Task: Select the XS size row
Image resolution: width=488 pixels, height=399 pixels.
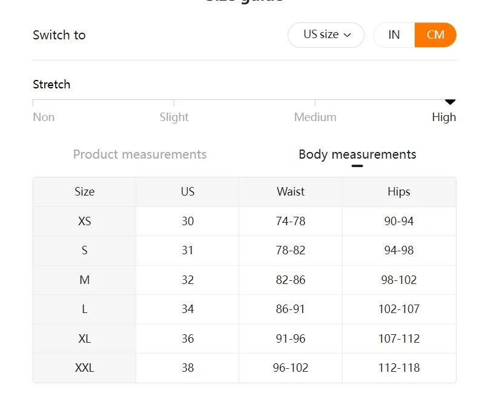Action: click(x=85, y=222)
